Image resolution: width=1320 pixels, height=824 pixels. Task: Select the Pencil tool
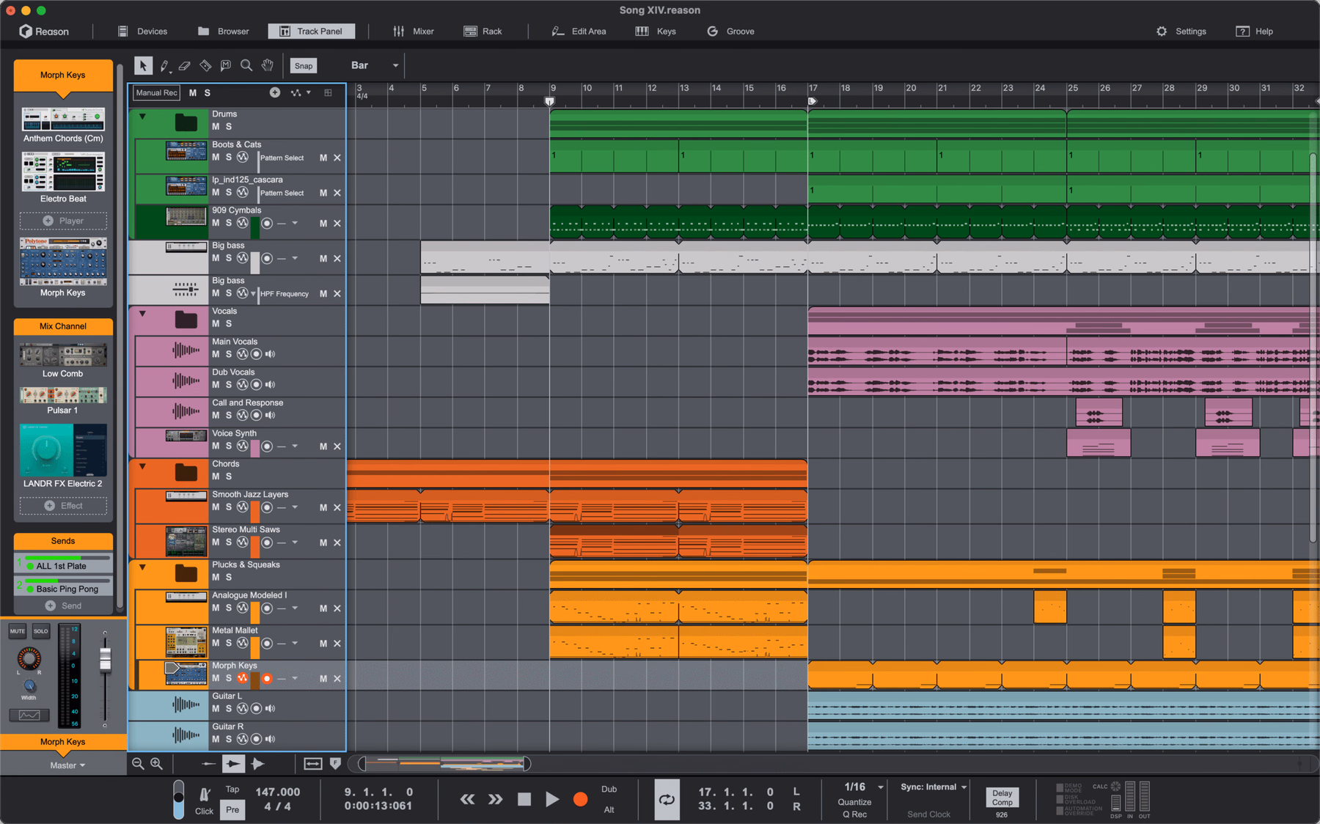(164, 66)
